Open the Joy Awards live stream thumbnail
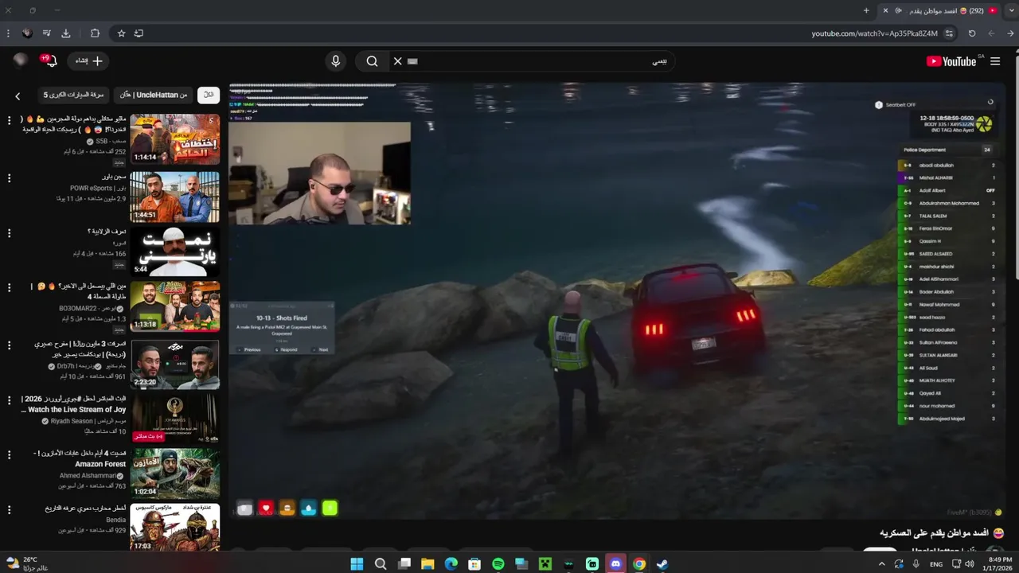The image size is (1019, 573). (x=175, y=419)
